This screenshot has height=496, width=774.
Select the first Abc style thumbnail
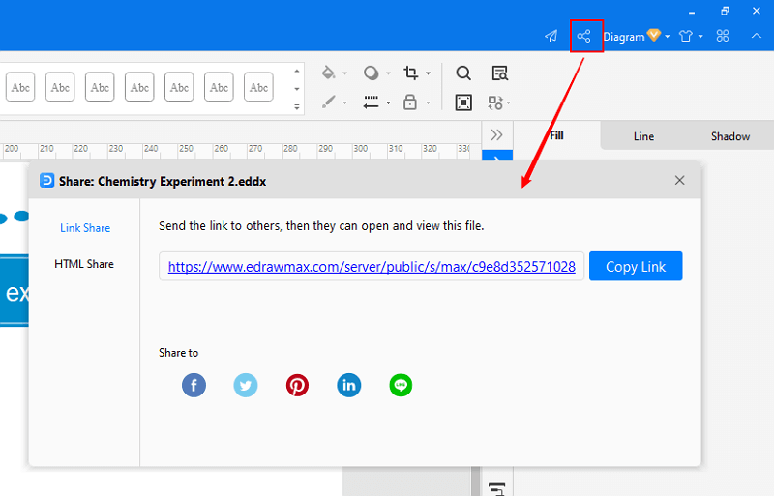[x=20, y=87]
